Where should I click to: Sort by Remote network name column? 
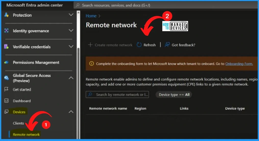tap(108, 108)
